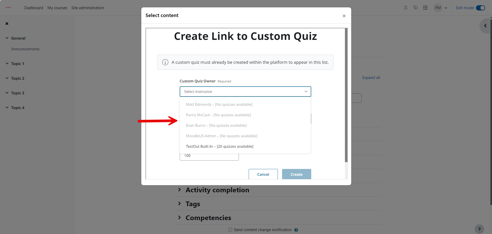Screen dimensions: 492x234
Task: Collapse Topic 2 in course index
Action: (7, 78)
